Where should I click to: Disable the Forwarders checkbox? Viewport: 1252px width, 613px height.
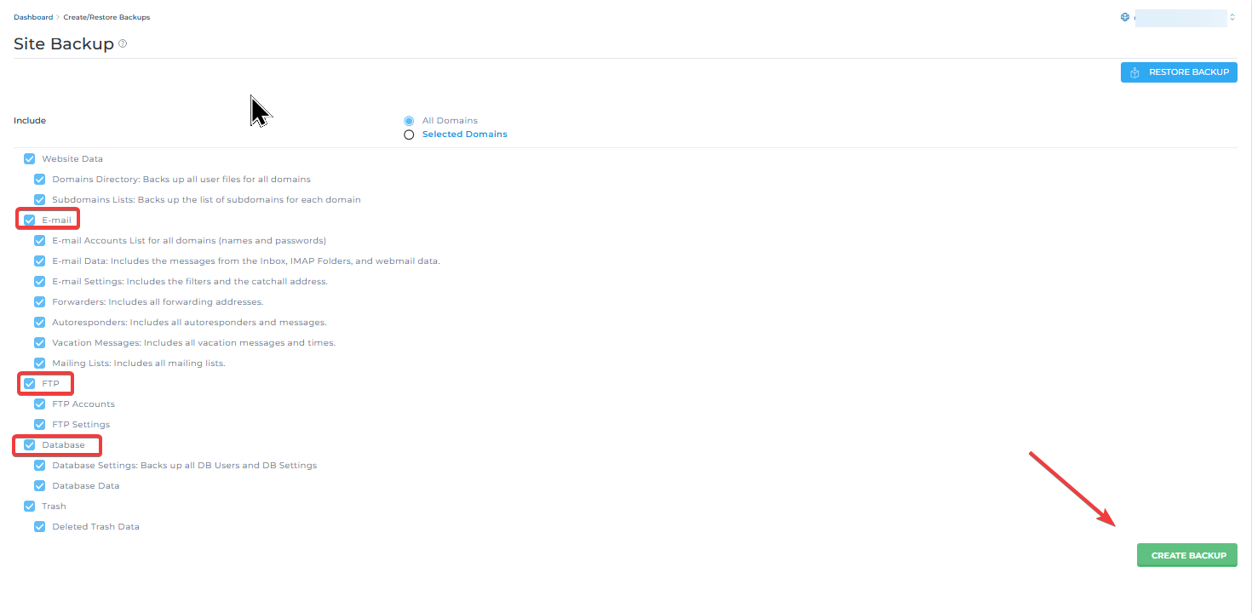[40, 302]
